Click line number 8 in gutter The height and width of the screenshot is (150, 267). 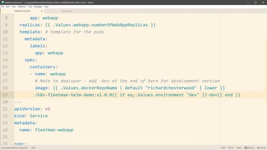click(x=6, y=18)
